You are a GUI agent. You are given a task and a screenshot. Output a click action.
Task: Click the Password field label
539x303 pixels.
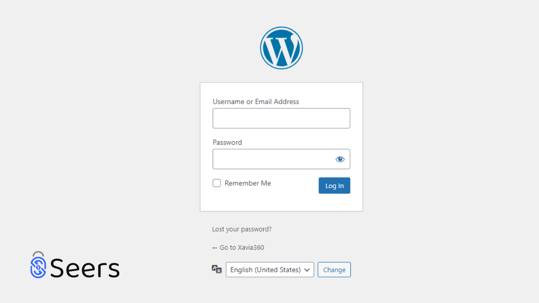227,142
